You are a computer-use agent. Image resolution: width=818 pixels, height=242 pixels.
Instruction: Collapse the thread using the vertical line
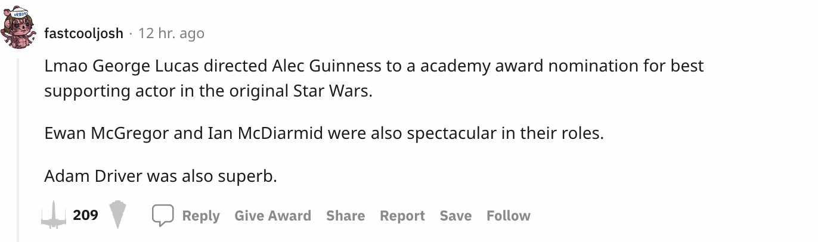pos(18,149)
